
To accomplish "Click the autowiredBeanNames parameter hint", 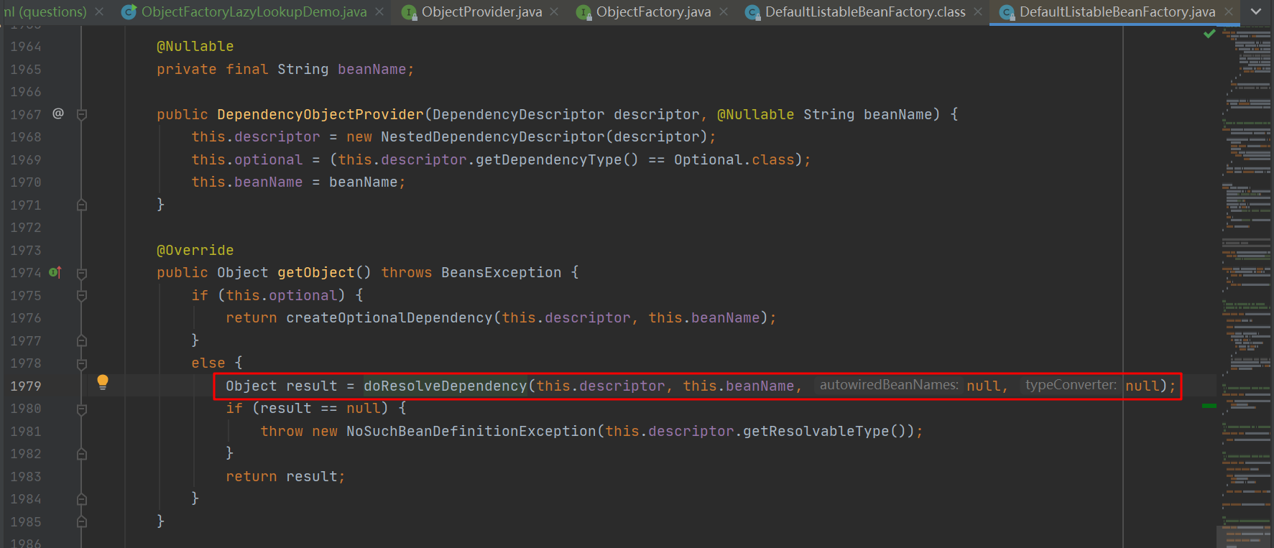I will [889, 385].
